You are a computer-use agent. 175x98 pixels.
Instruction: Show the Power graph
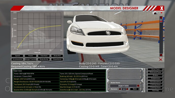[x=31, y=56]
